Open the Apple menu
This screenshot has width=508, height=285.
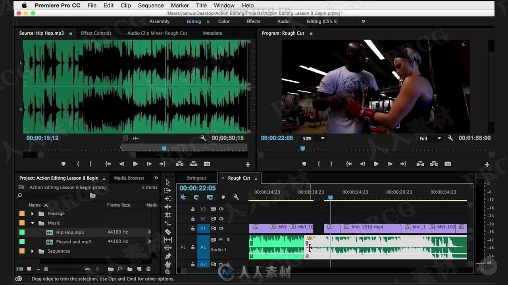tap(24, 6)
